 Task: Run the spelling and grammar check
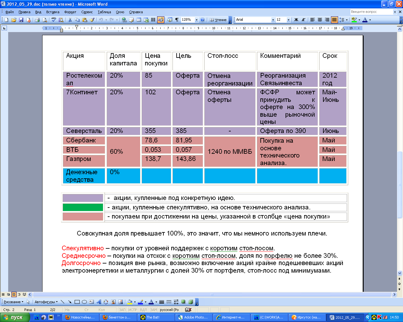(54, 20)
